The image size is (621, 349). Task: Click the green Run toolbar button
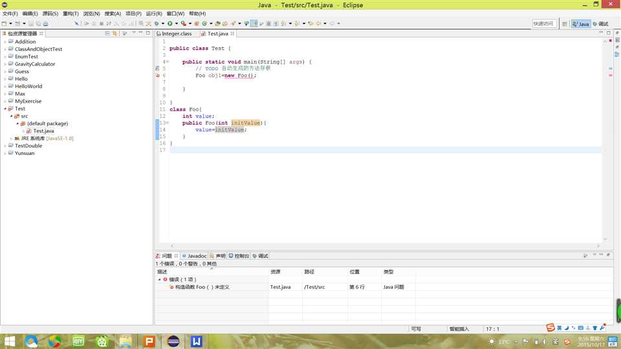click(x=170, y=24)
